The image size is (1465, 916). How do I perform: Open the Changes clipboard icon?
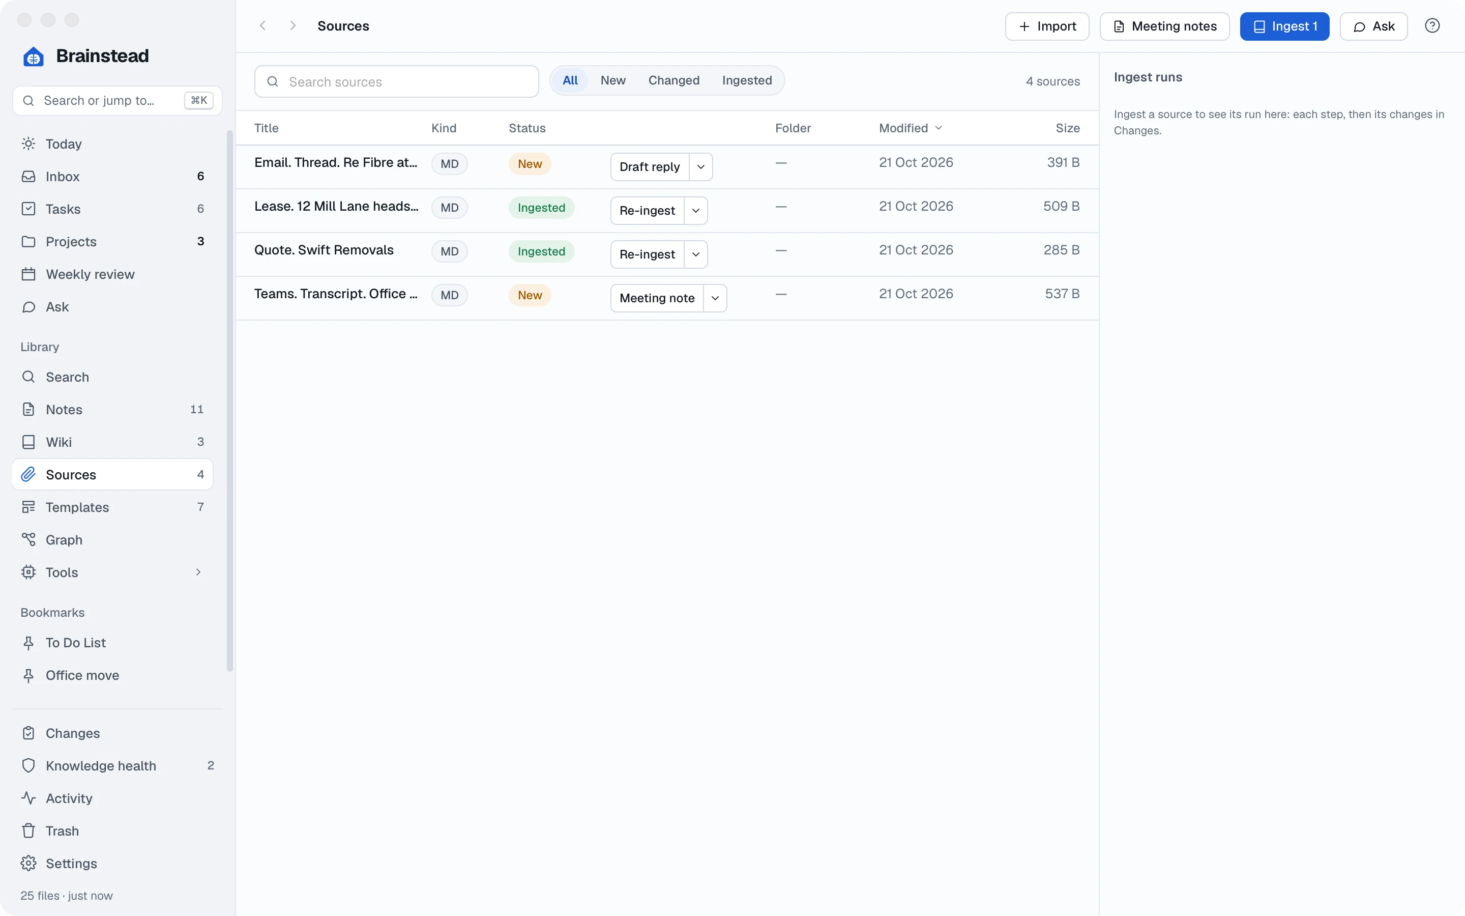pos(28,733)
